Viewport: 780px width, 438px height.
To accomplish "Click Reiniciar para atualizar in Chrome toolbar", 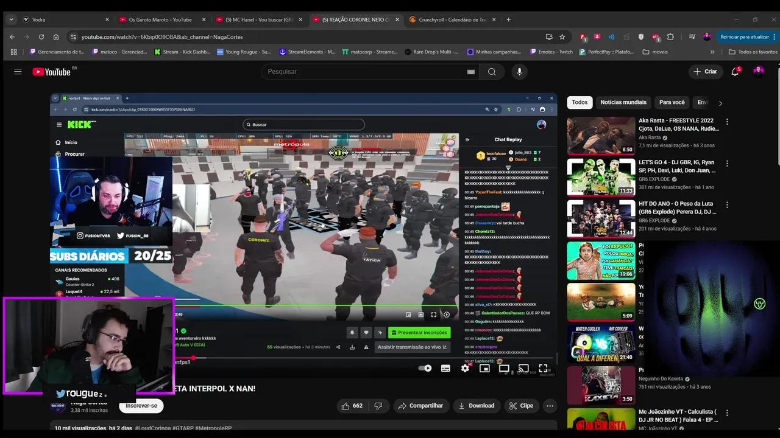I will [744, 36].
